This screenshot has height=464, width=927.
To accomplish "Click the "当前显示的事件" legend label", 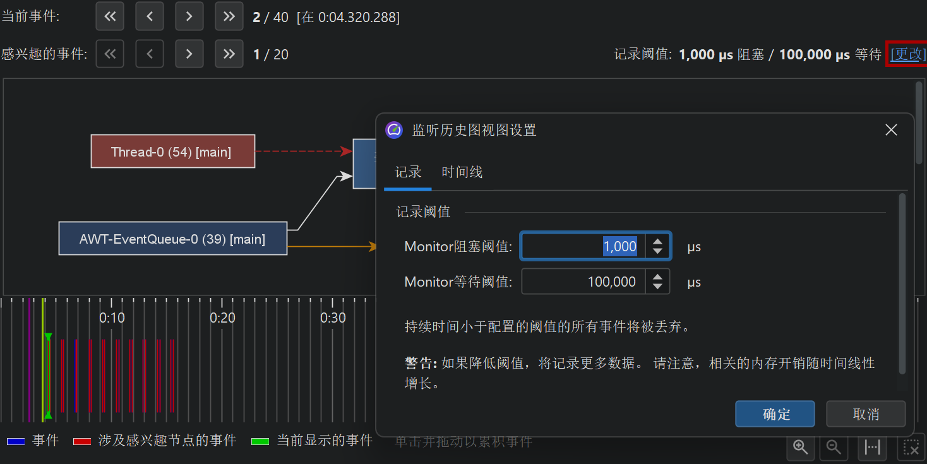I will 325,441.
